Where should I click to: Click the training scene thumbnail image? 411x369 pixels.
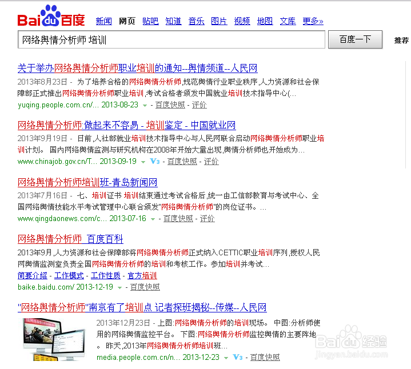54,339
